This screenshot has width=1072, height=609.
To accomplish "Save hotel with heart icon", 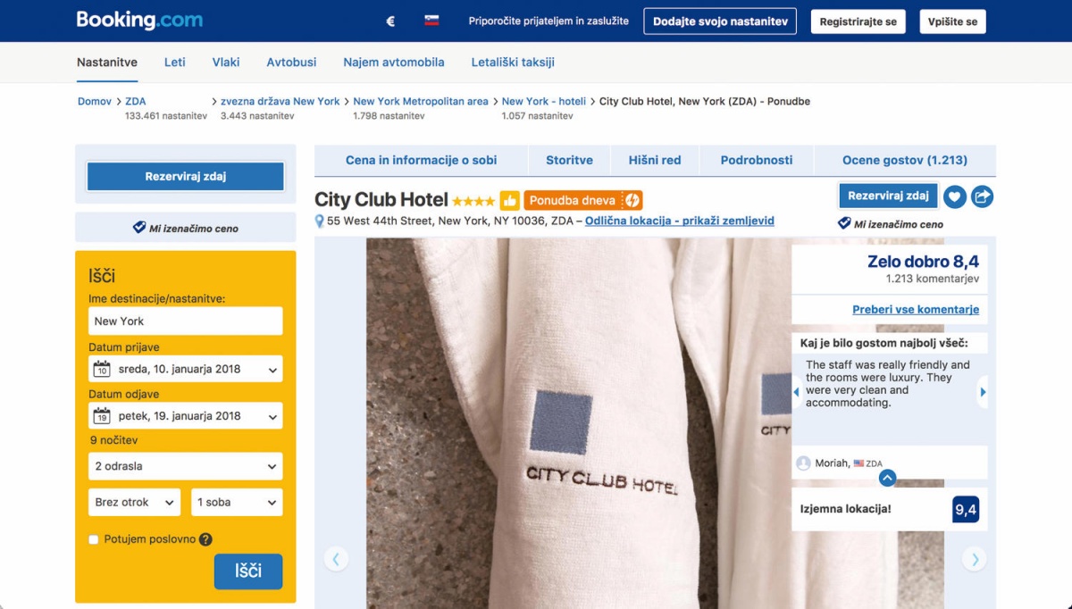I will (955, 196).
